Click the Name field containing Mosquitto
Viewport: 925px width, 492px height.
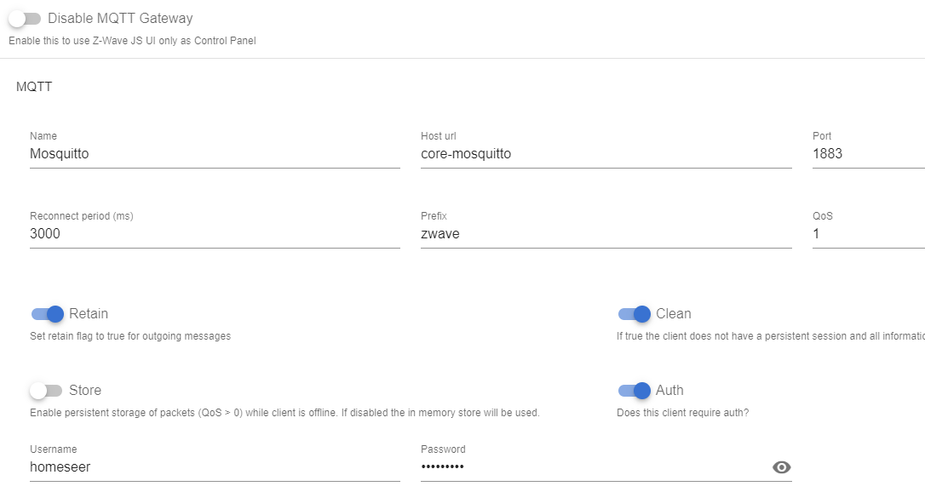tap(214, 154)
